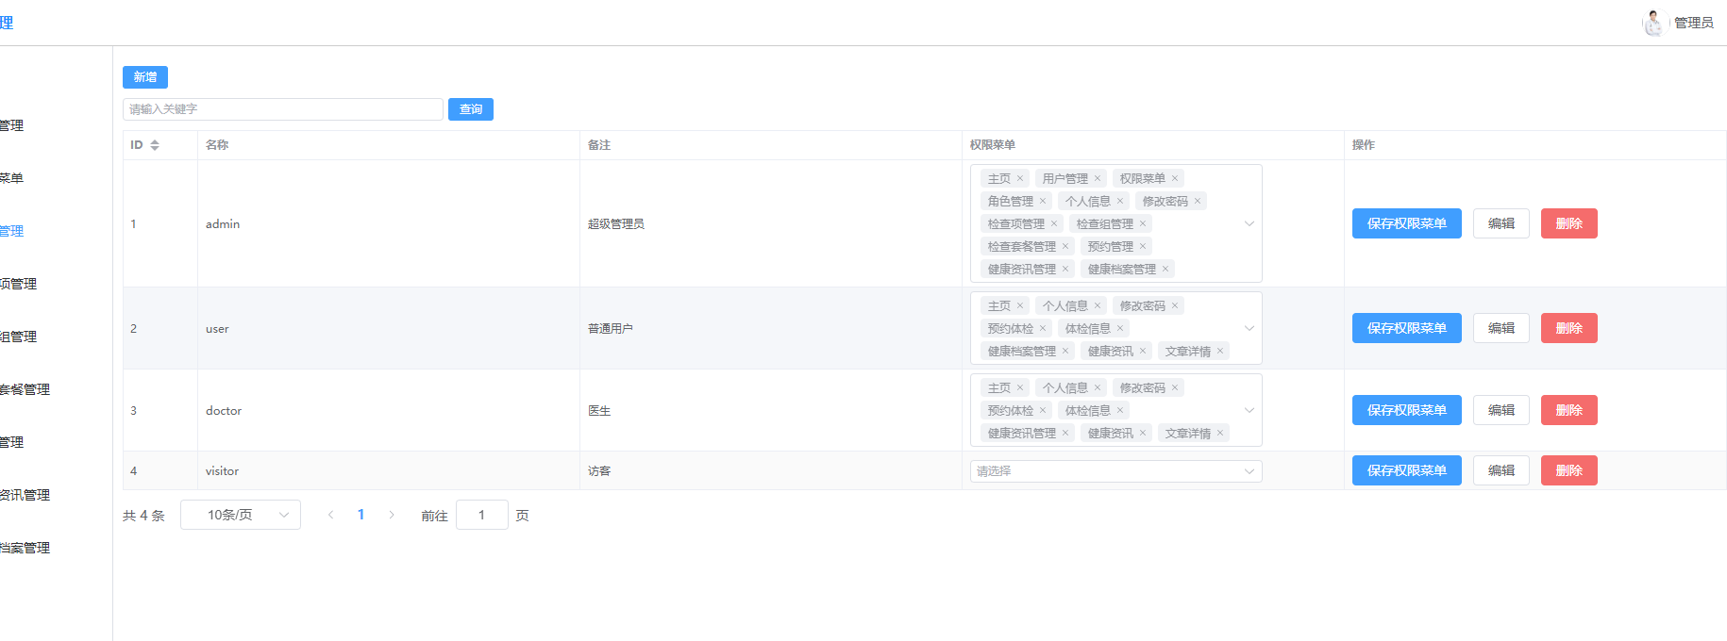This screenshot has width=1727, height=641.
Task: Open 资讯管理 in the sidebar
Action: (x=25, y=495)
